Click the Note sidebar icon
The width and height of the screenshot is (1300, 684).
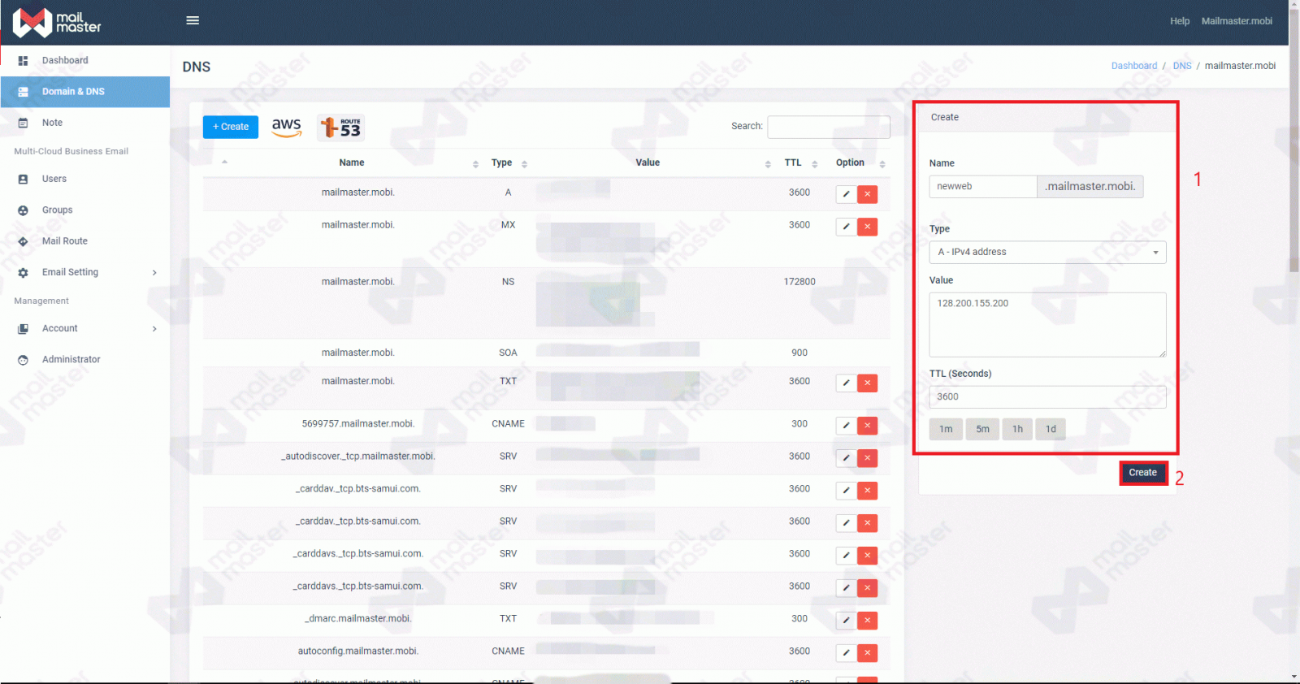pos(23,123)
